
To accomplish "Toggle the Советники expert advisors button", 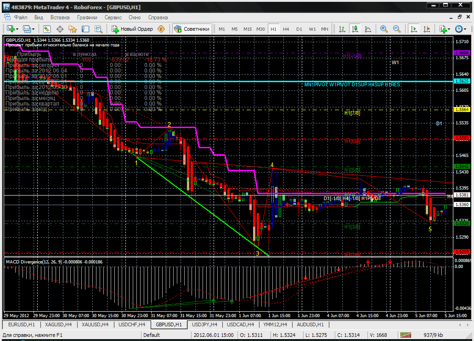I will (x=192, y=29).
